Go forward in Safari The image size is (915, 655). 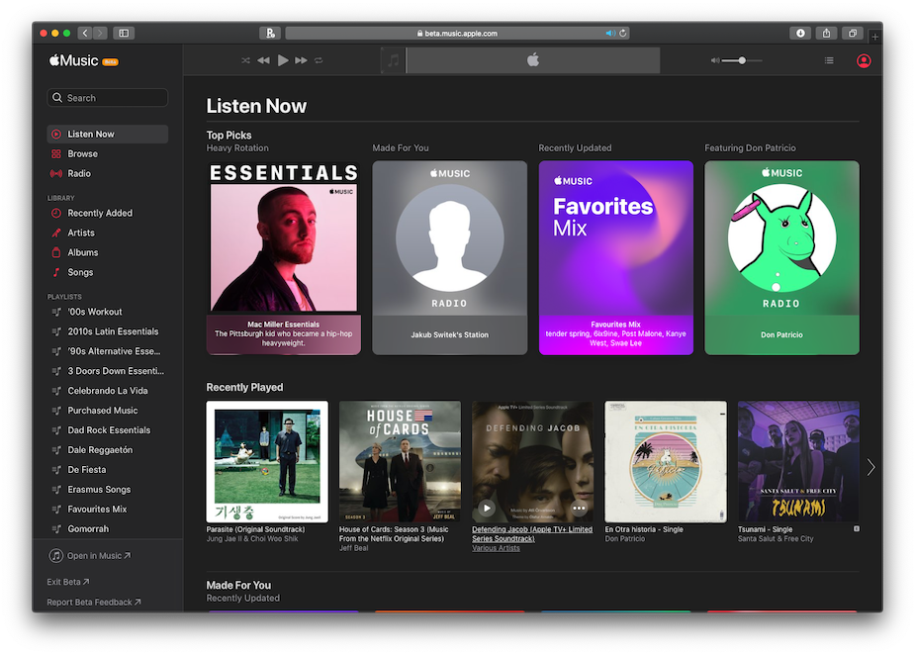tap(100, 34)
